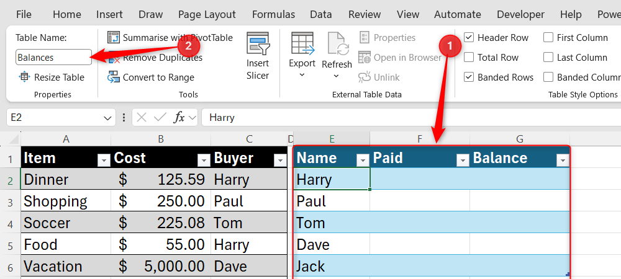Click Summarise with PivotTable text
The width and height of the screenshot is (621, 279).
pos(178,38)
